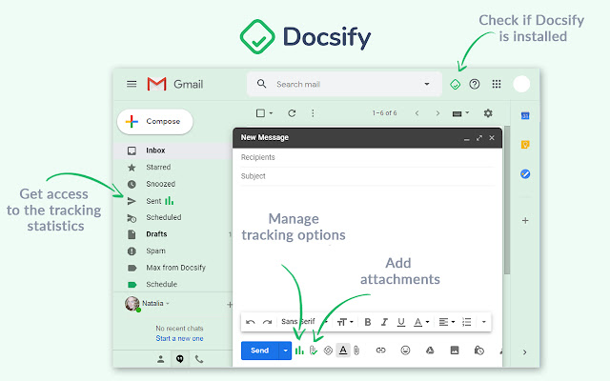The height and width of the screenshot is (381, 610).
Task: Open the text color dropdown
Action: tap(421, 322)
